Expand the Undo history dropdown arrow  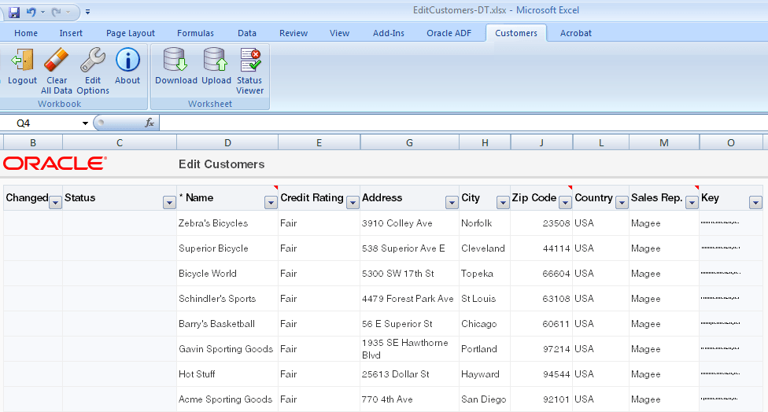42,12
